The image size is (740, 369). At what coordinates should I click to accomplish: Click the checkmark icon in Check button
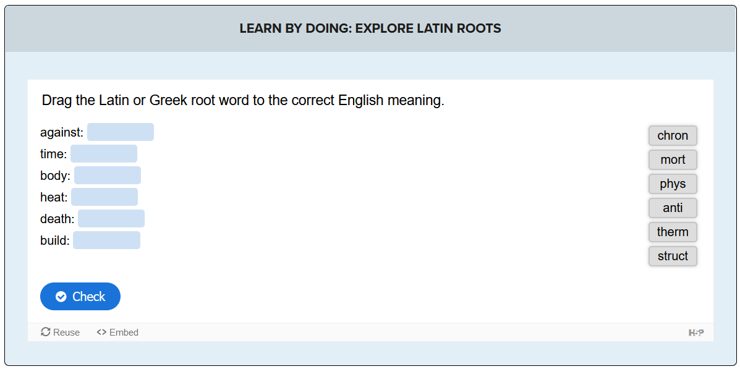pyautogui.click(x=61, y=297)
